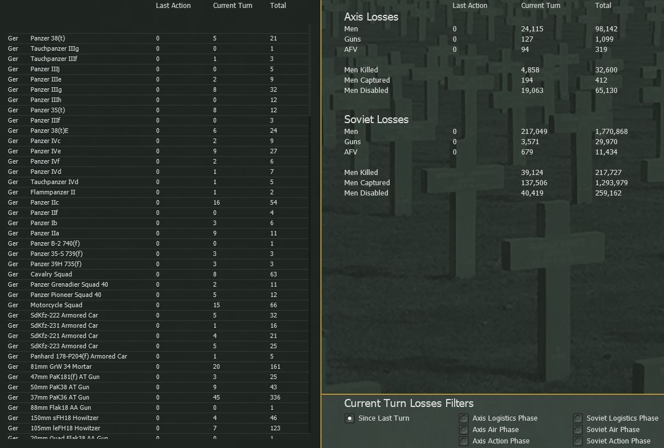Click the 81mm GrW 34 Mortar row
Viewport: 664px width, 448px height.
coord(157,366)
